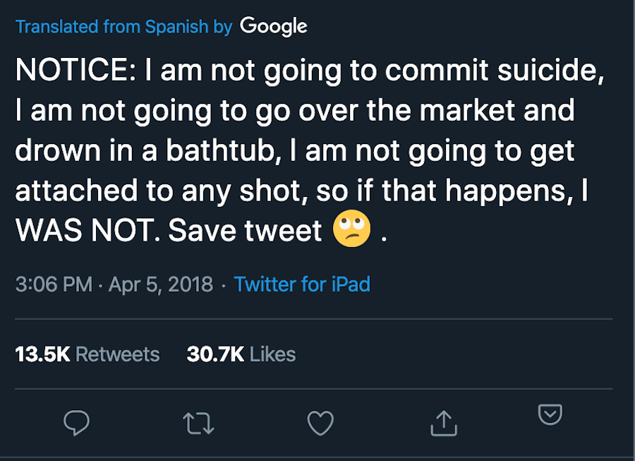
Task: Click the eye-roll emoji in the tweet
Action: tap(352, 229)
